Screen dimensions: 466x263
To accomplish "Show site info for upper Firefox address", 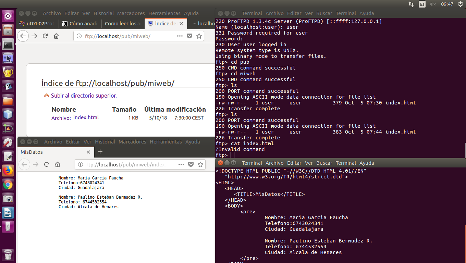I will 79,36.
